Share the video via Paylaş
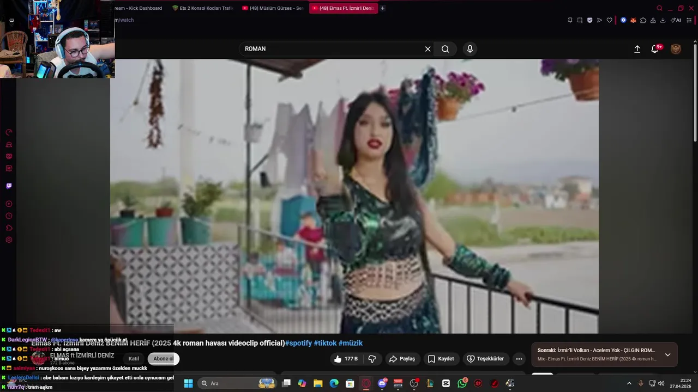The height and width of the screenshot is (392, 698). click(402, 359)
